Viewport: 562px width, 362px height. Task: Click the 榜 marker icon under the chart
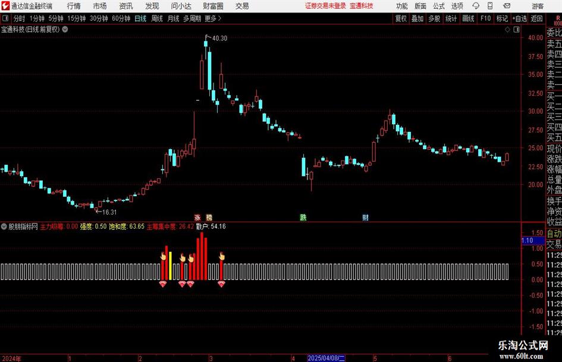(209, 218)
